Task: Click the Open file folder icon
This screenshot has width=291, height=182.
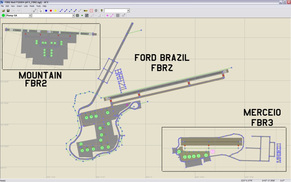Action: 3,11
